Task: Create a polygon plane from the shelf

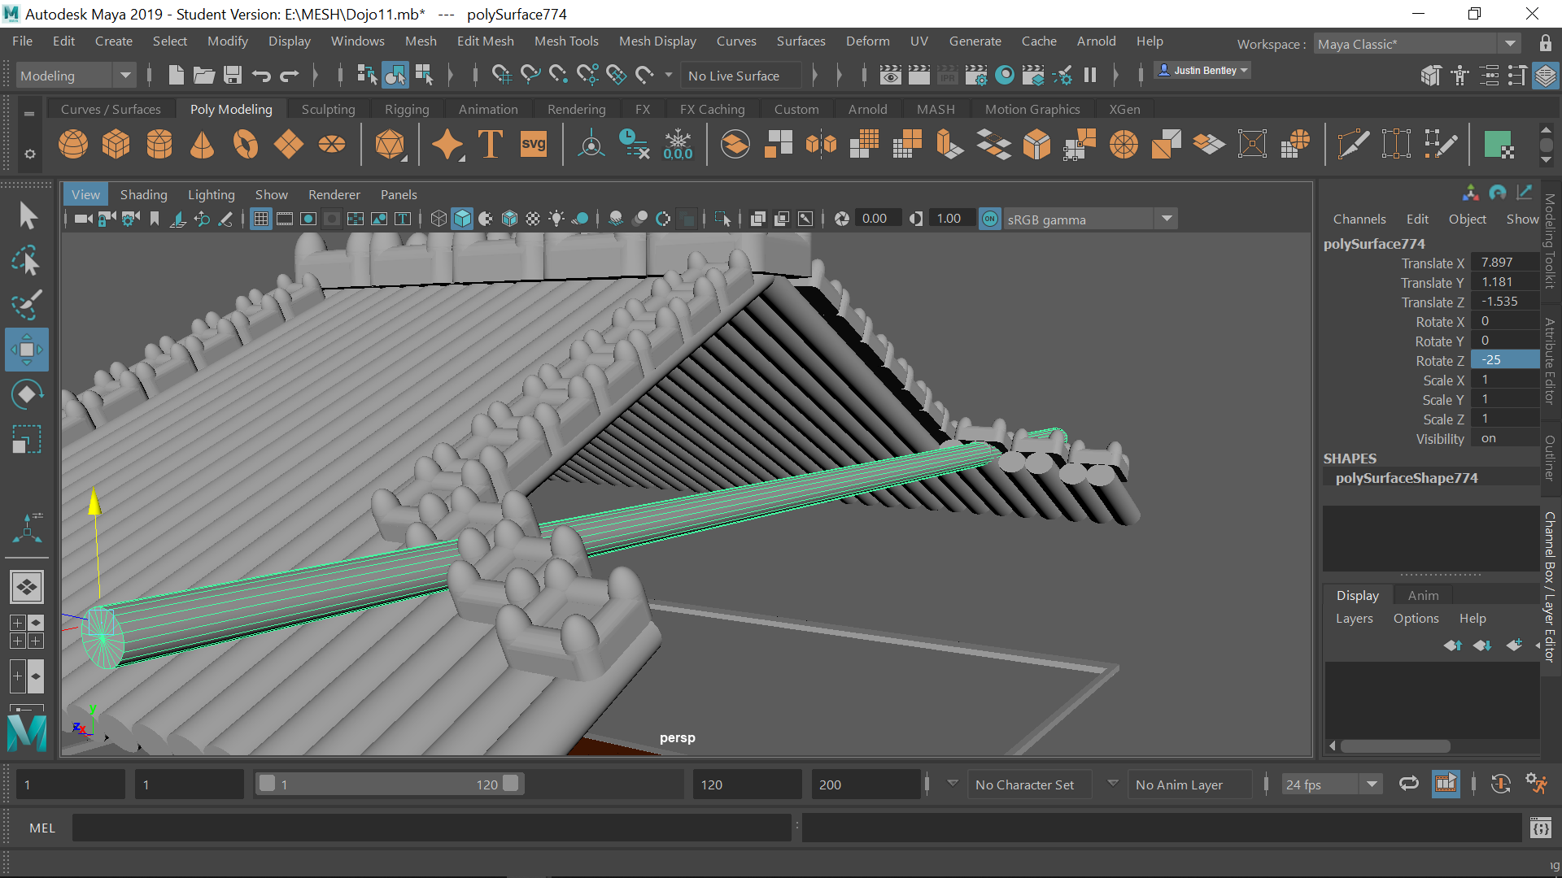Action: point(288,145)
